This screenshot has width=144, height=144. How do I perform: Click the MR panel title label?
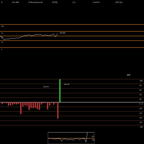pos(128,75)
